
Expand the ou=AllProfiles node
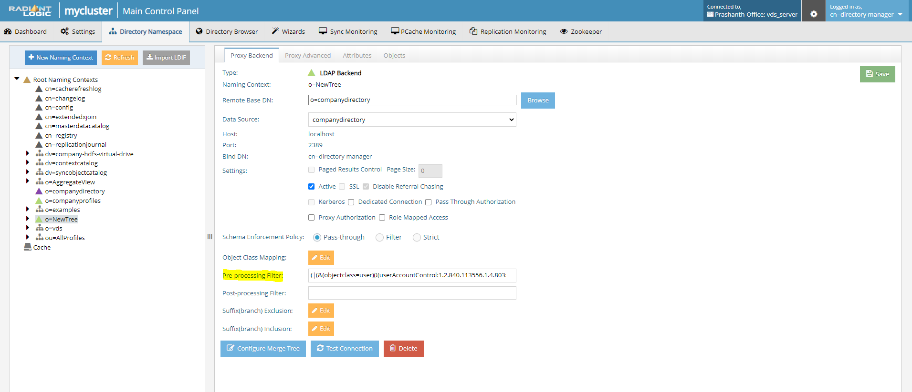27,237
